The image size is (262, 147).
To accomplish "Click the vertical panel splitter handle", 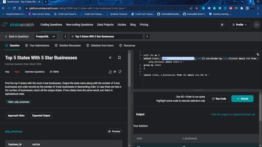I will pos(132,99).
